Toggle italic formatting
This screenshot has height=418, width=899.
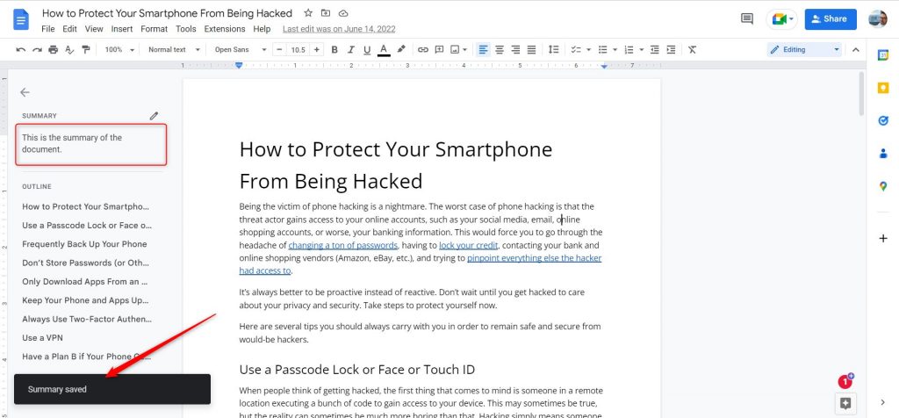click(351, 50)
